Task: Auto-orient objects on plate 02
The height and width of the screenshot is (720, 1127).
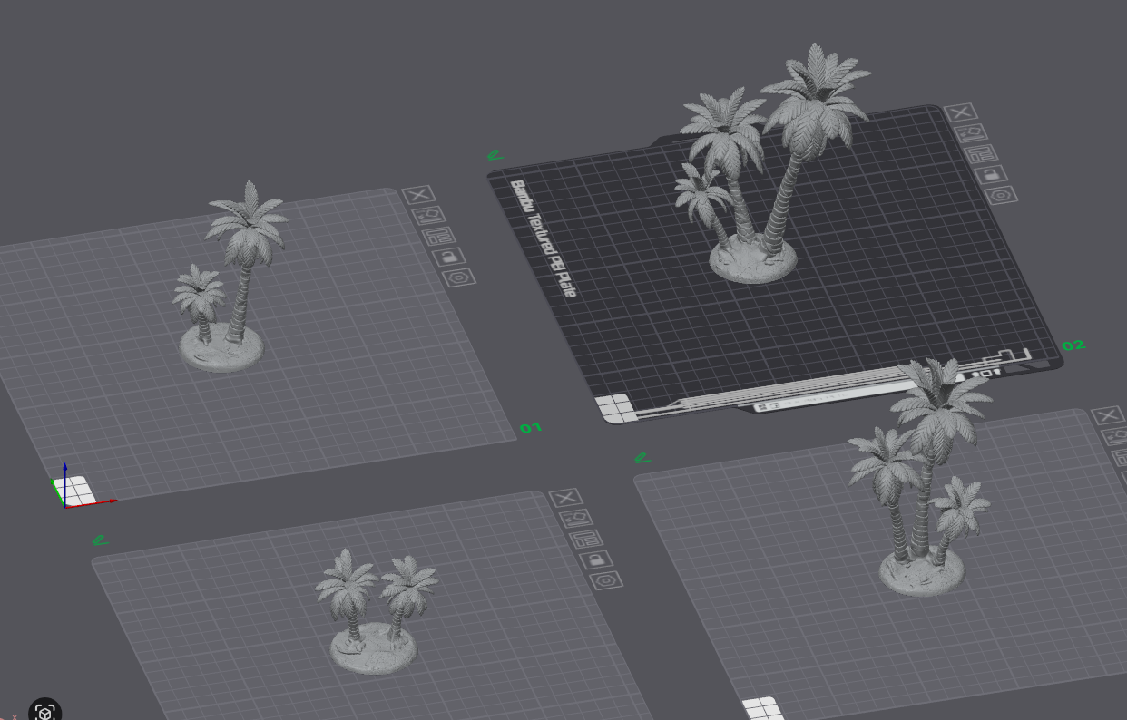Action: [971, 132]
